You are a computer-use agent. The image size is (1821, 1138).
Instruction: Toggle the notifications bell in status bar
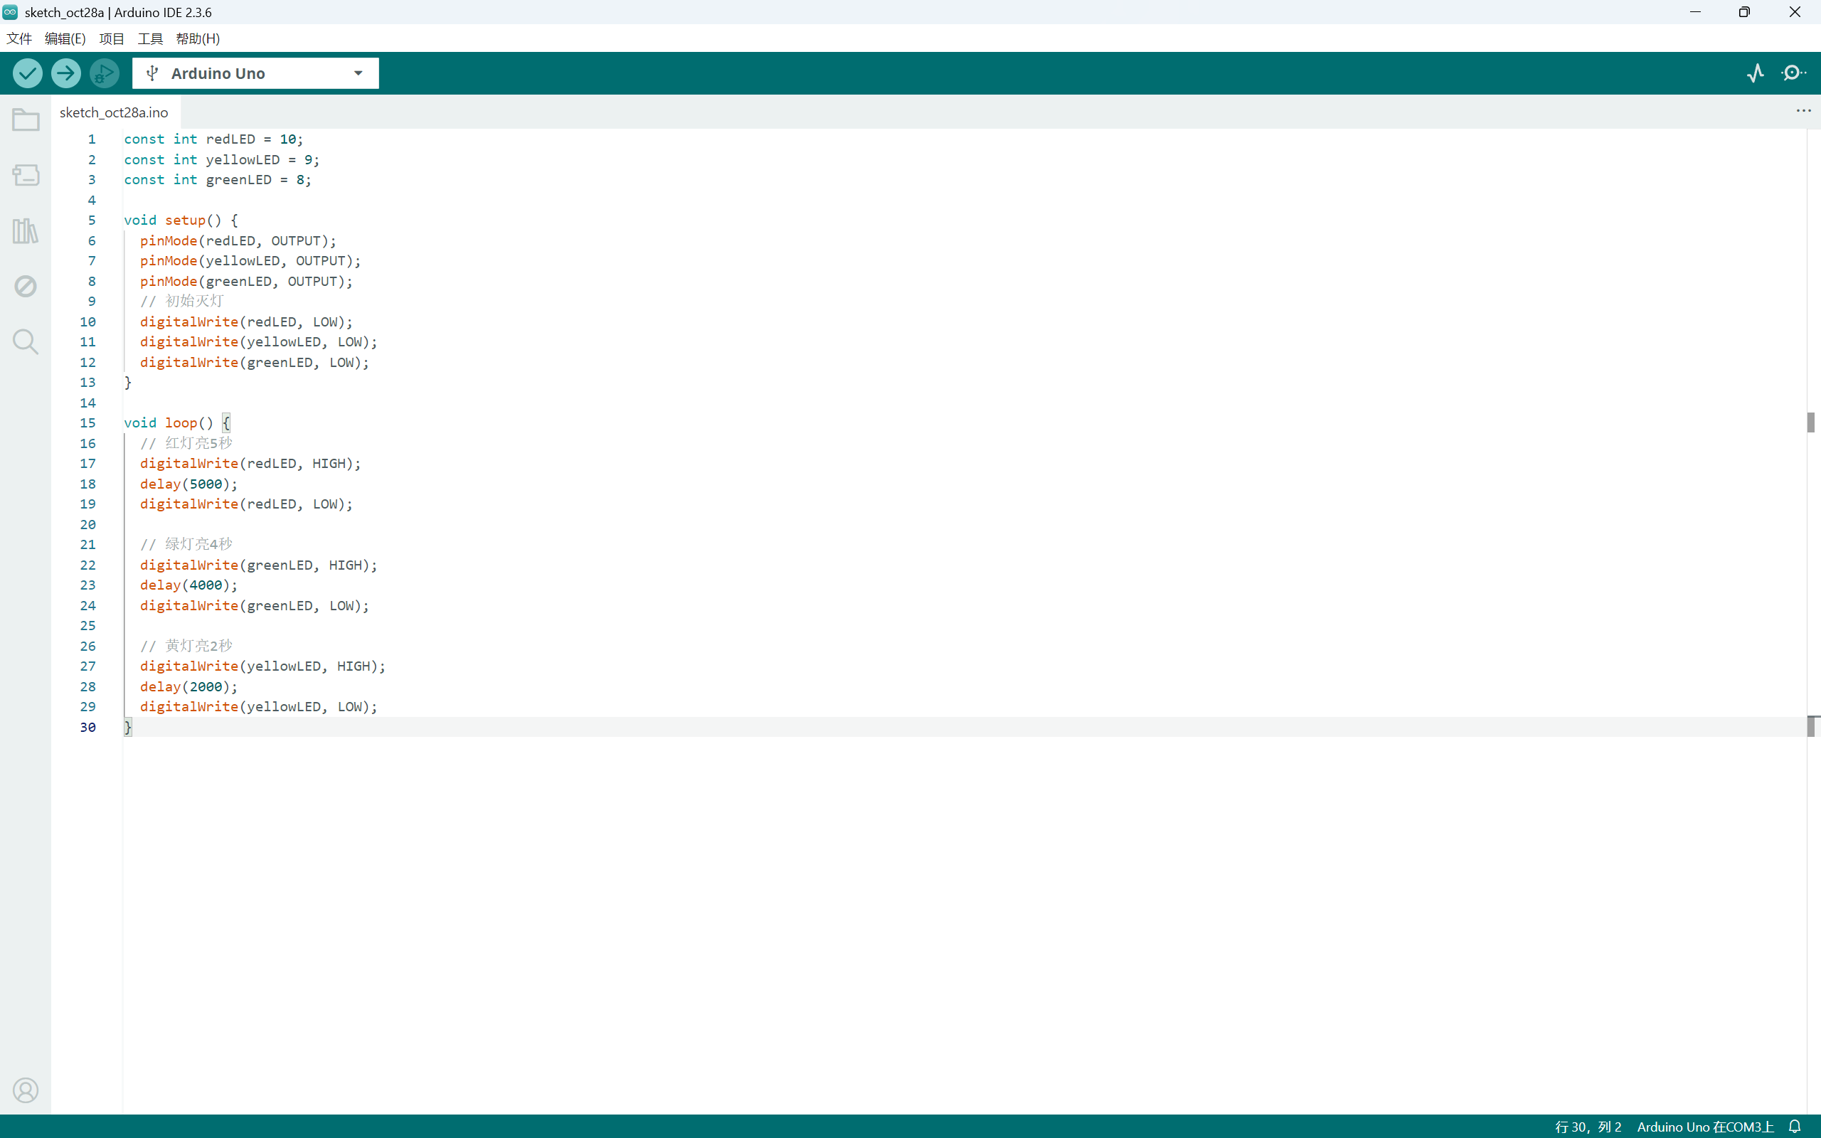(x=1795, y=1127)
